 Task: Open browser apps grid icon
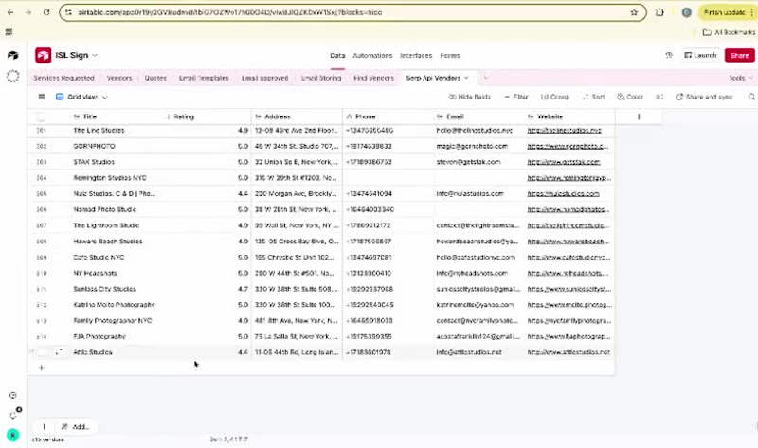coord(9,32)
